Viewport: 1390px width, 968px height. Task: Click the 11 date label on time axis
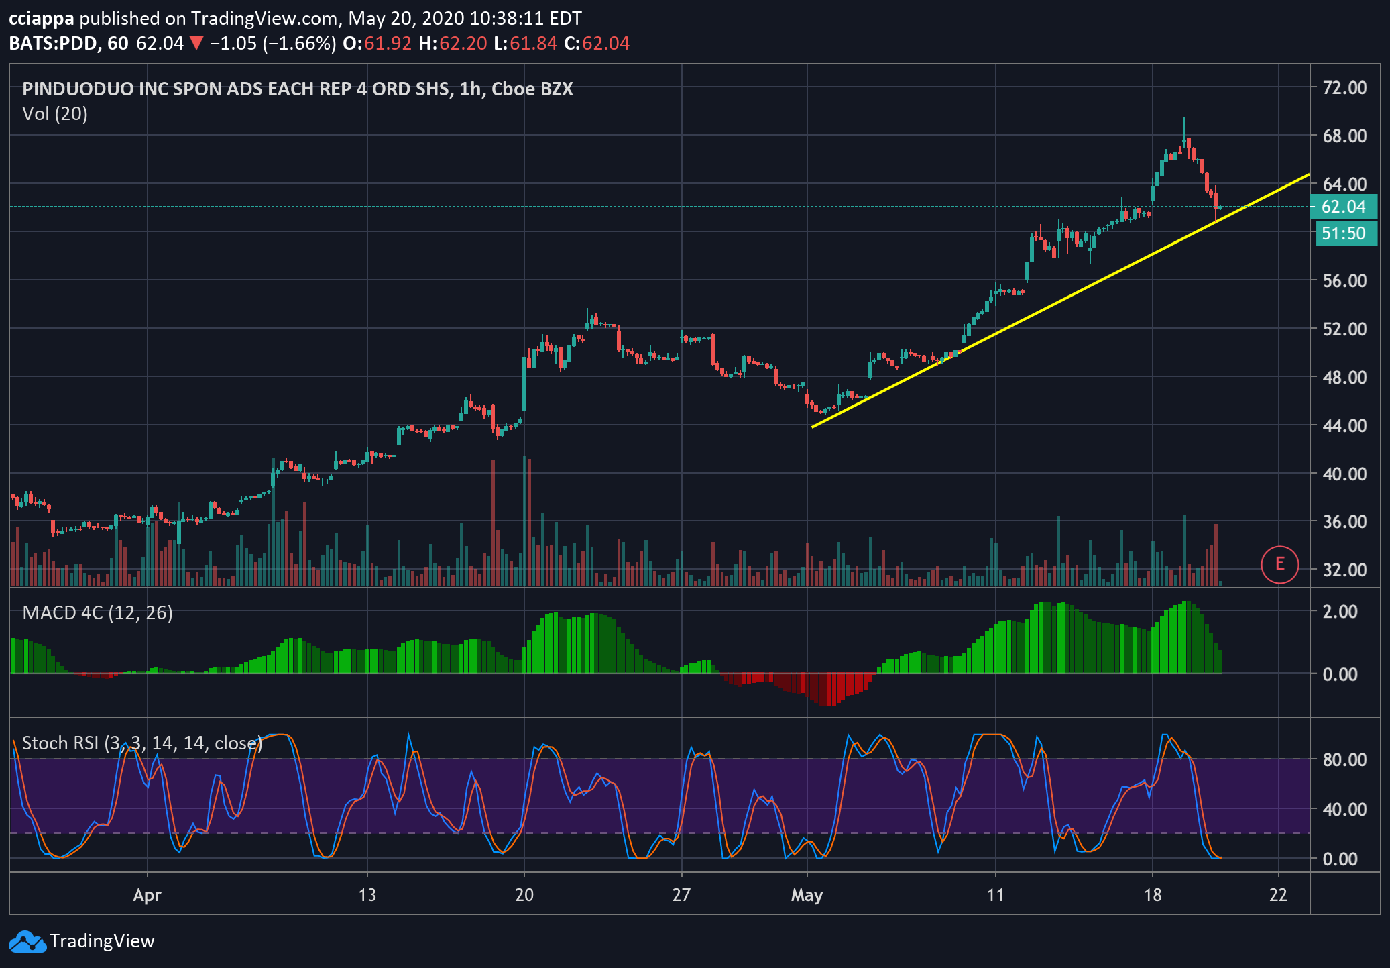(x=996, y=895)
